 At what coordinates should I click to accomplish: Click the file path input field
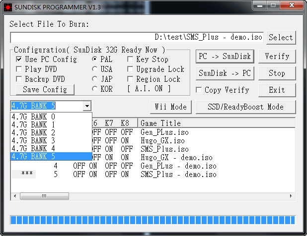pos(137,38)
